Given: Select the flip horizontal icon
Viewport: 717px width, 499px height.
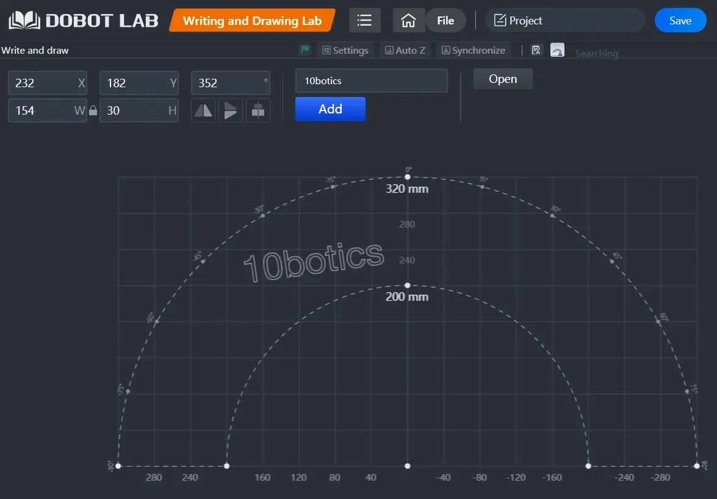Looking at the screenshot, I should (203, 110).
